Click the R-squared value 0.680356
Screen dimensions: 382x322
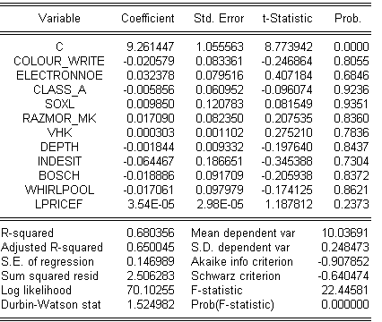pos(151,233)
